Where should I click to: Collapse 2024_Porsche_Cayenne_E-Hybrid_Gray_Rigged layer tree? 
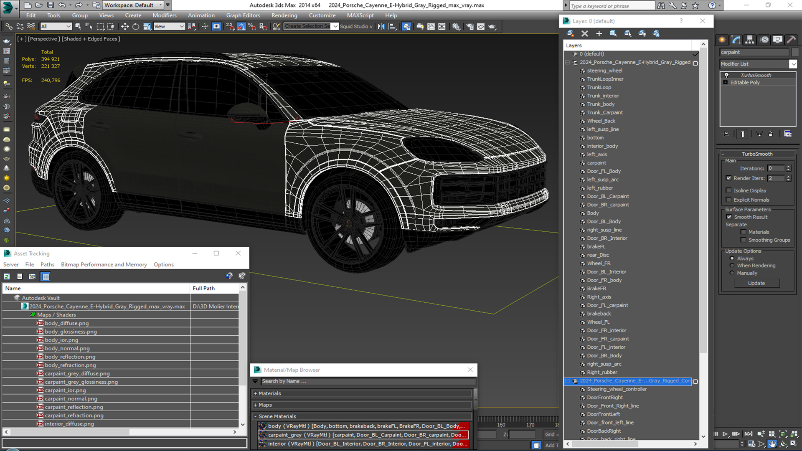point(567,63)
